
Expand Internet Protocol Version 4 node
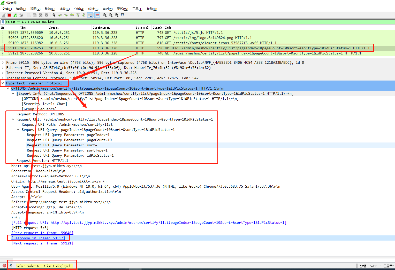pyautogui.click(x=3, y=73)
